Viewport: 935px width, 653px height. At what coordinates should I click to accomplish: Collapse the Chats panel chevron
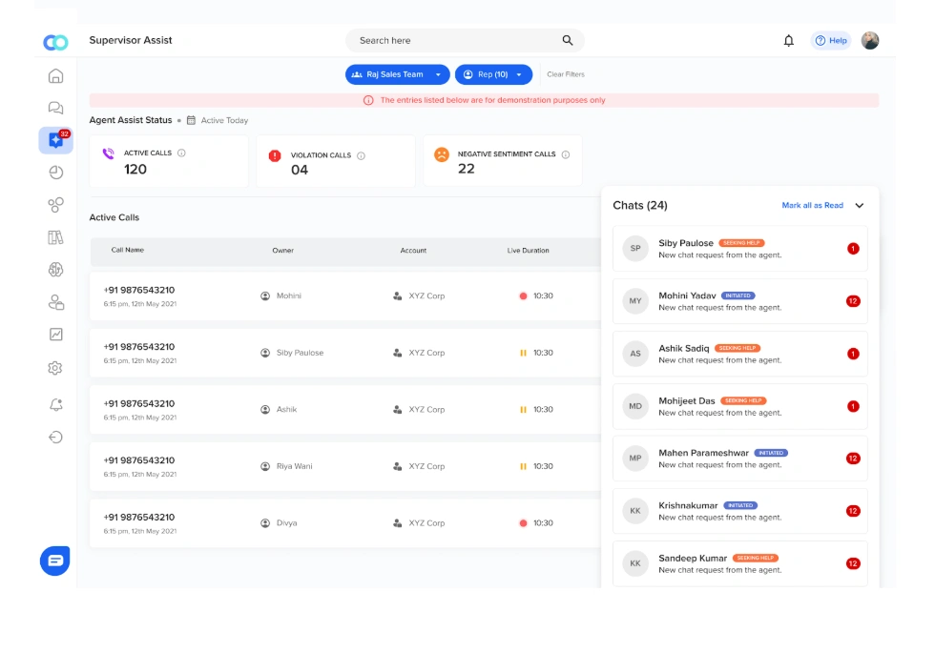point(860,206)
